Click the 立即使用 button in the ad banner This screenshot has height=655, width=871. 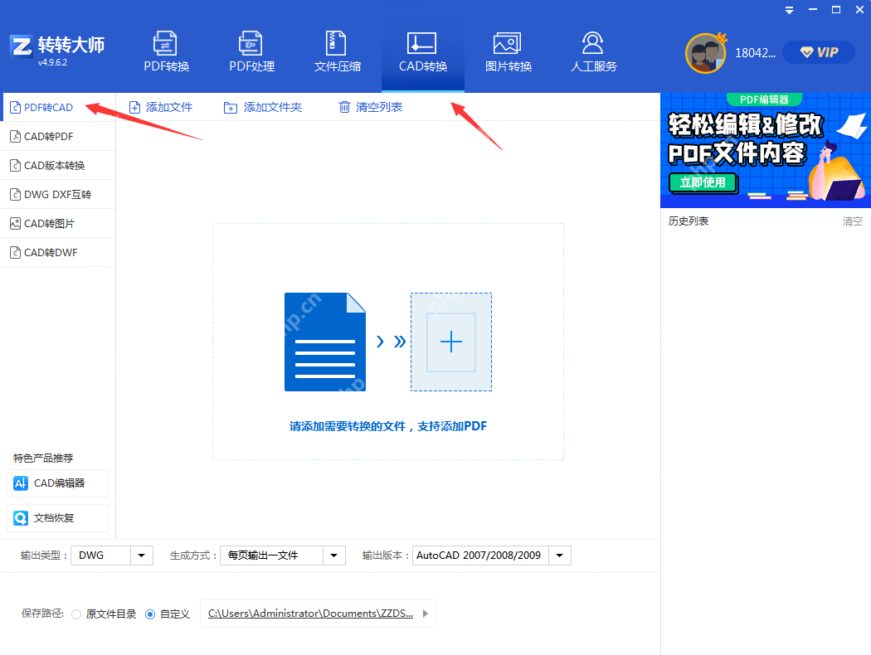(x=703, y=182)
